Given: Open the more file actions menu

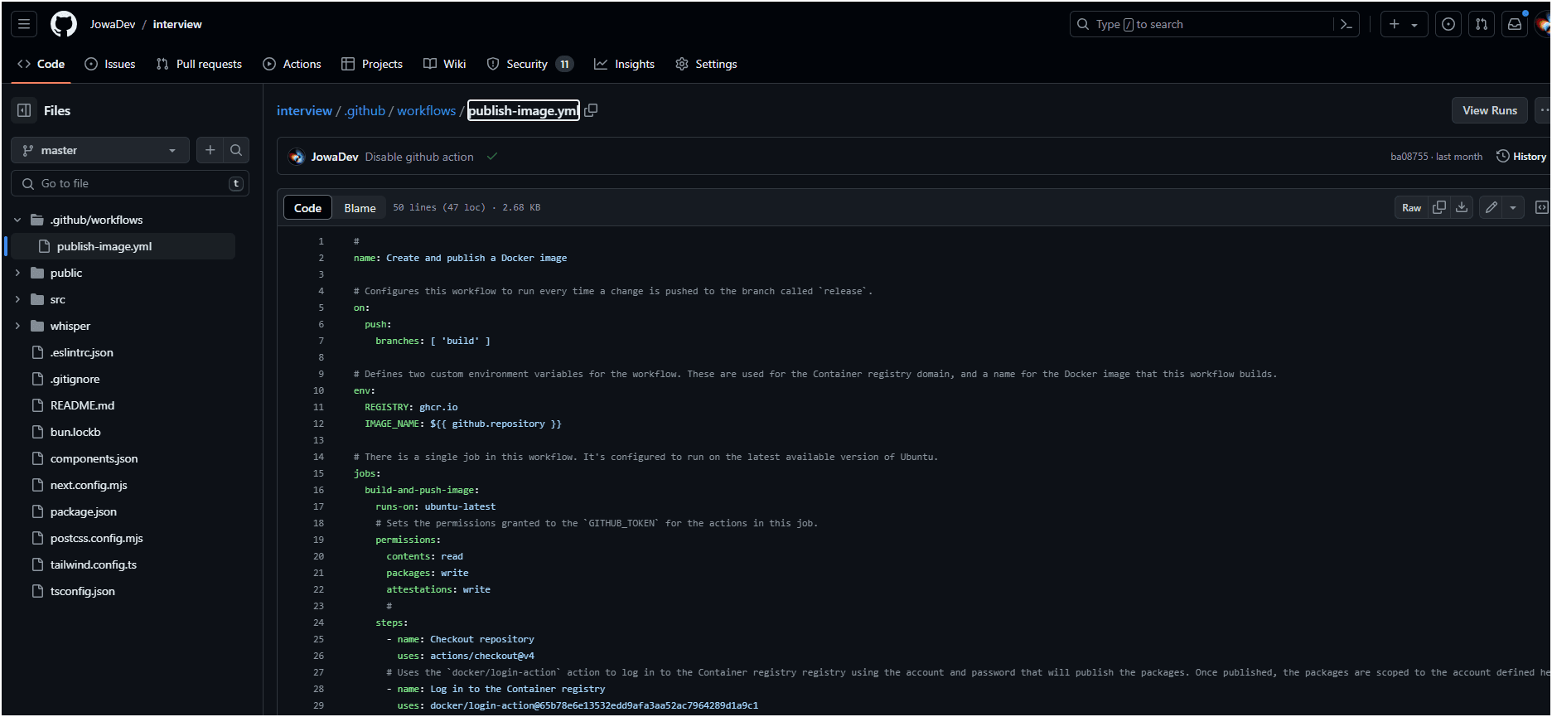Looking at the screenshot, I should pyautogui.click(x=1544, y=110).
